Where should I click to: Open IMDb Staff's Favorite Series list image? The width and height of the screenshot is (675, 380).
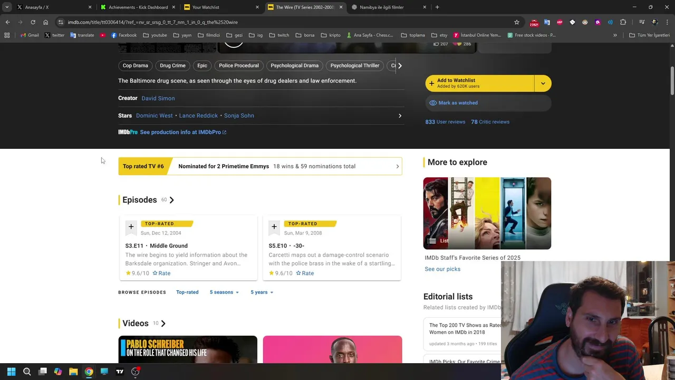(x=487, y=213)
